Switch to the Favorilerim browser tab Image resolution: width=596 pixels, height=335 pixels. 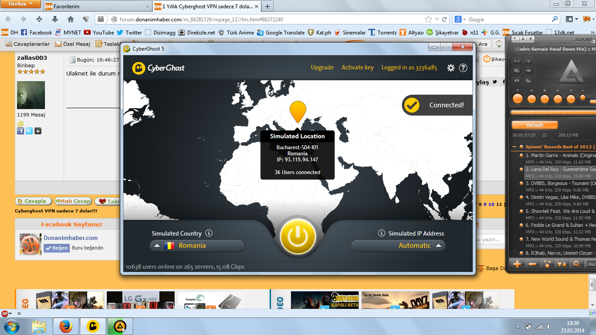pyautogui.click(x=98, y=7)
